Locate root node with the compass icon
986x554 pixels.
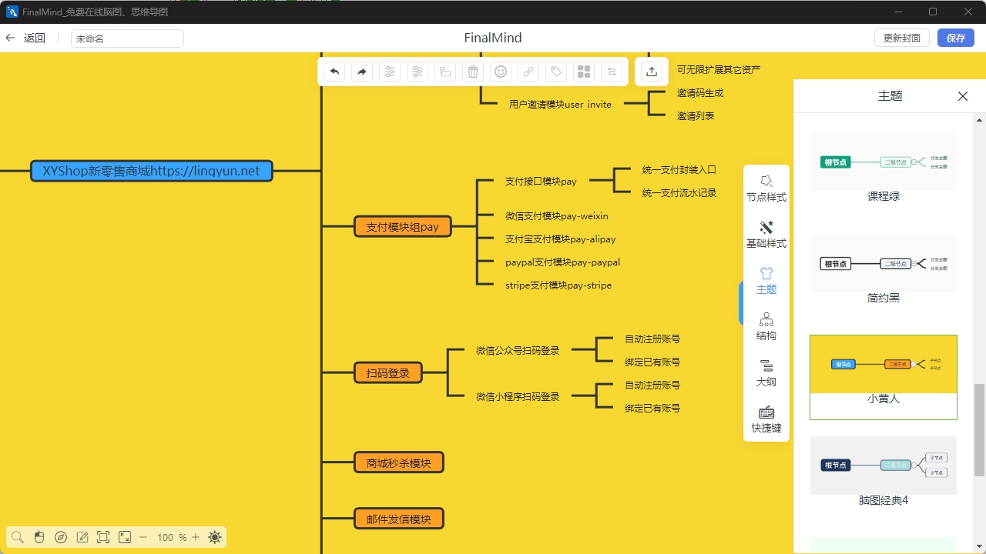(x=61, y=537)
